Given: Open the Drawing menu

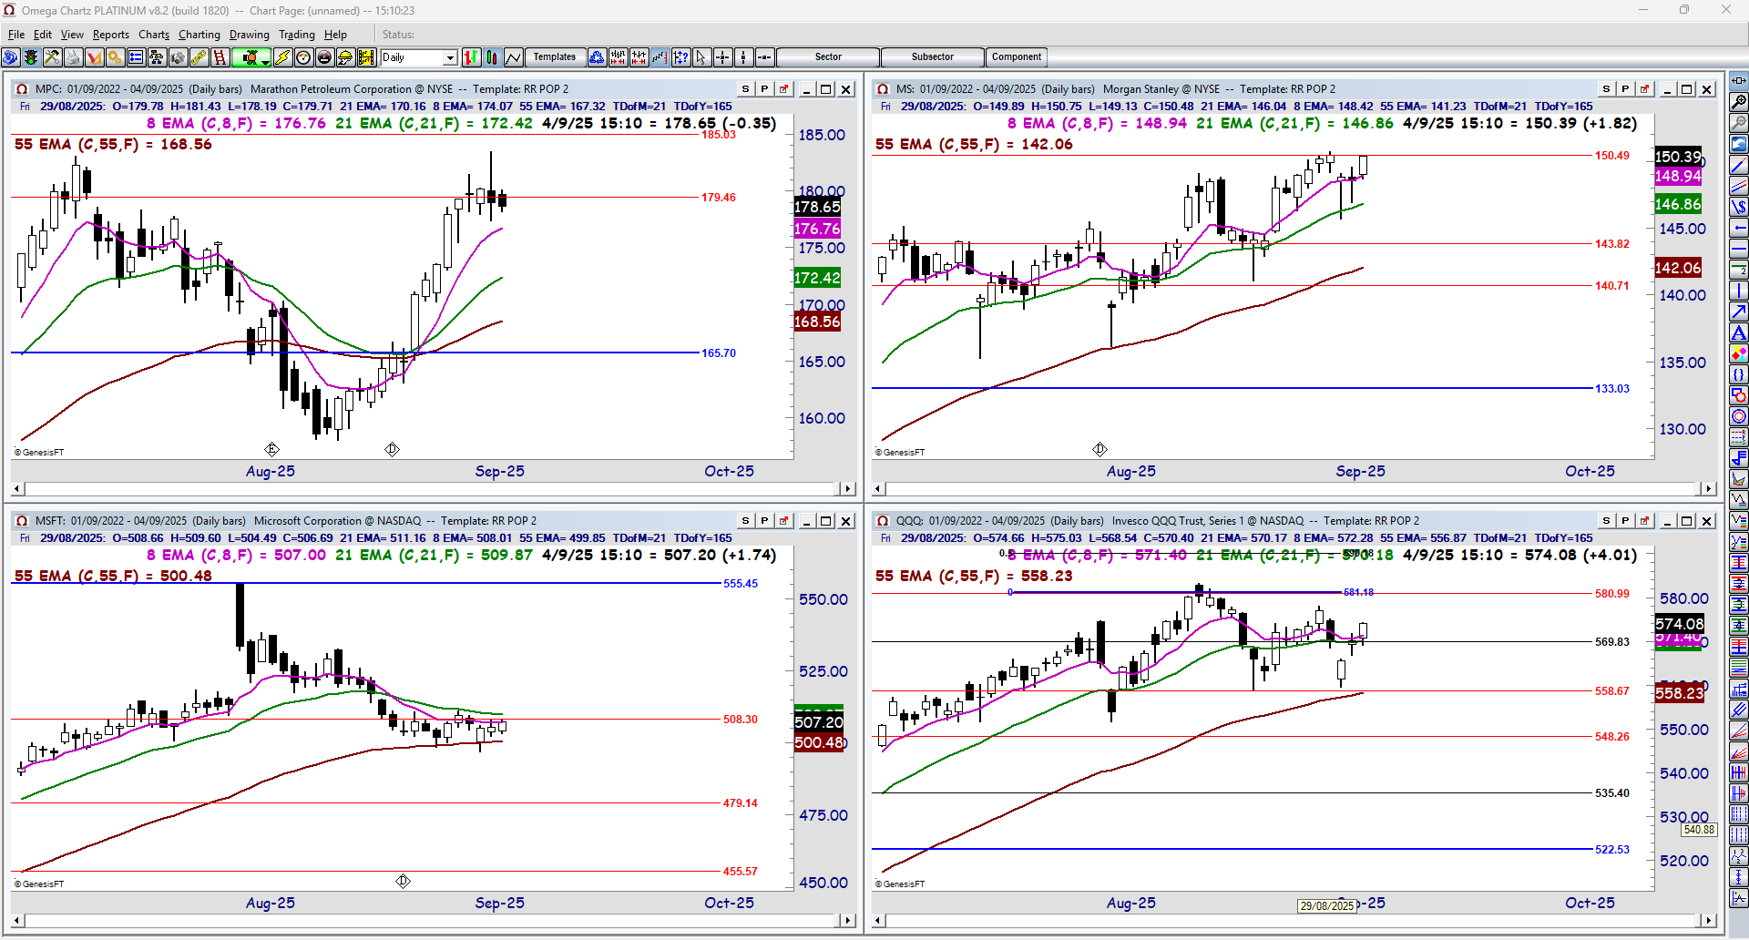Looking at the screenshot, I should [x=250, y=35].
